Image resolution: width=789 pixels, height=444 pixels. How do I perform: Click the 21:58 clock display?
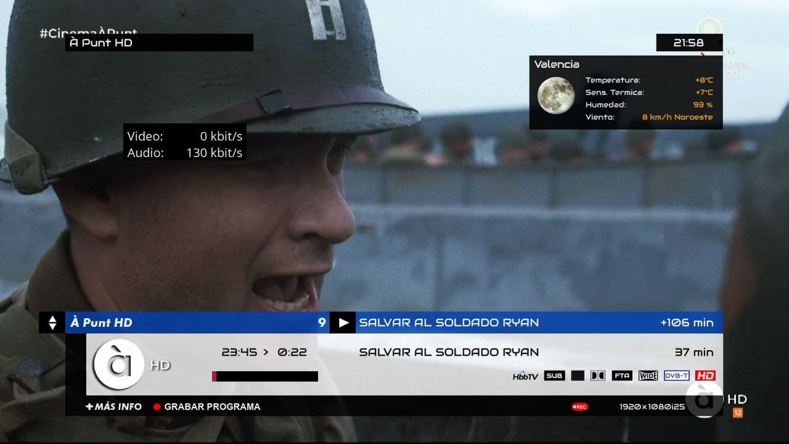(689, 43)
